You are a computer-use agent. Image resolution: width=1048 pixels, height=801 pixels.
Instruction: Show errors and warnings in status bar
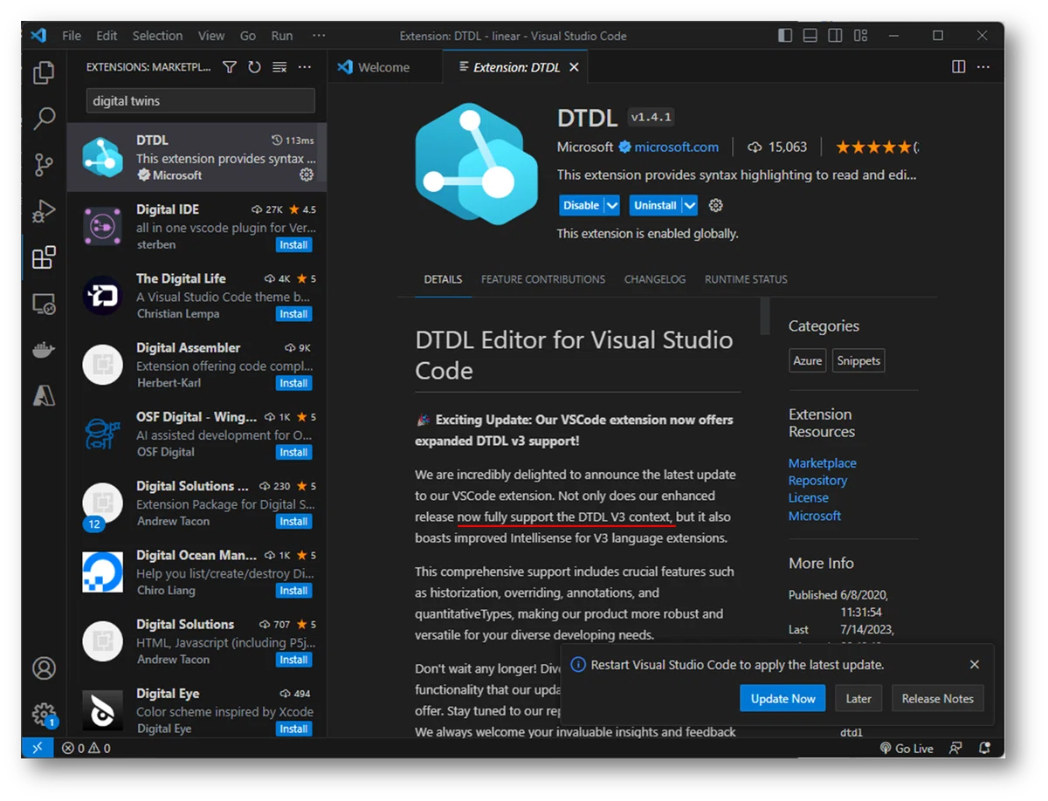[86, 748]
